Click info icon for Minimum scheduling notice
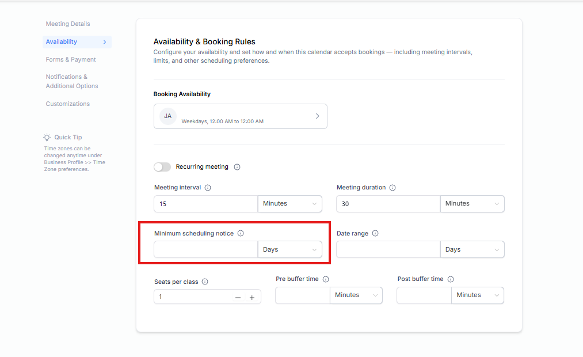 (x=241, y=233)
